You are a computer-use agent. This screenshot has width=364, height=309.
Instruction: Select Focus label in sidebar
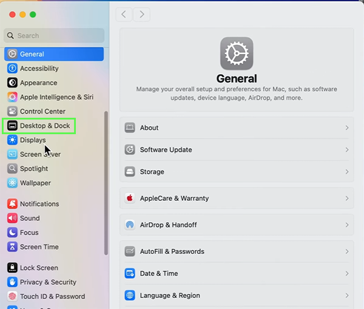(x=29, y=233)
